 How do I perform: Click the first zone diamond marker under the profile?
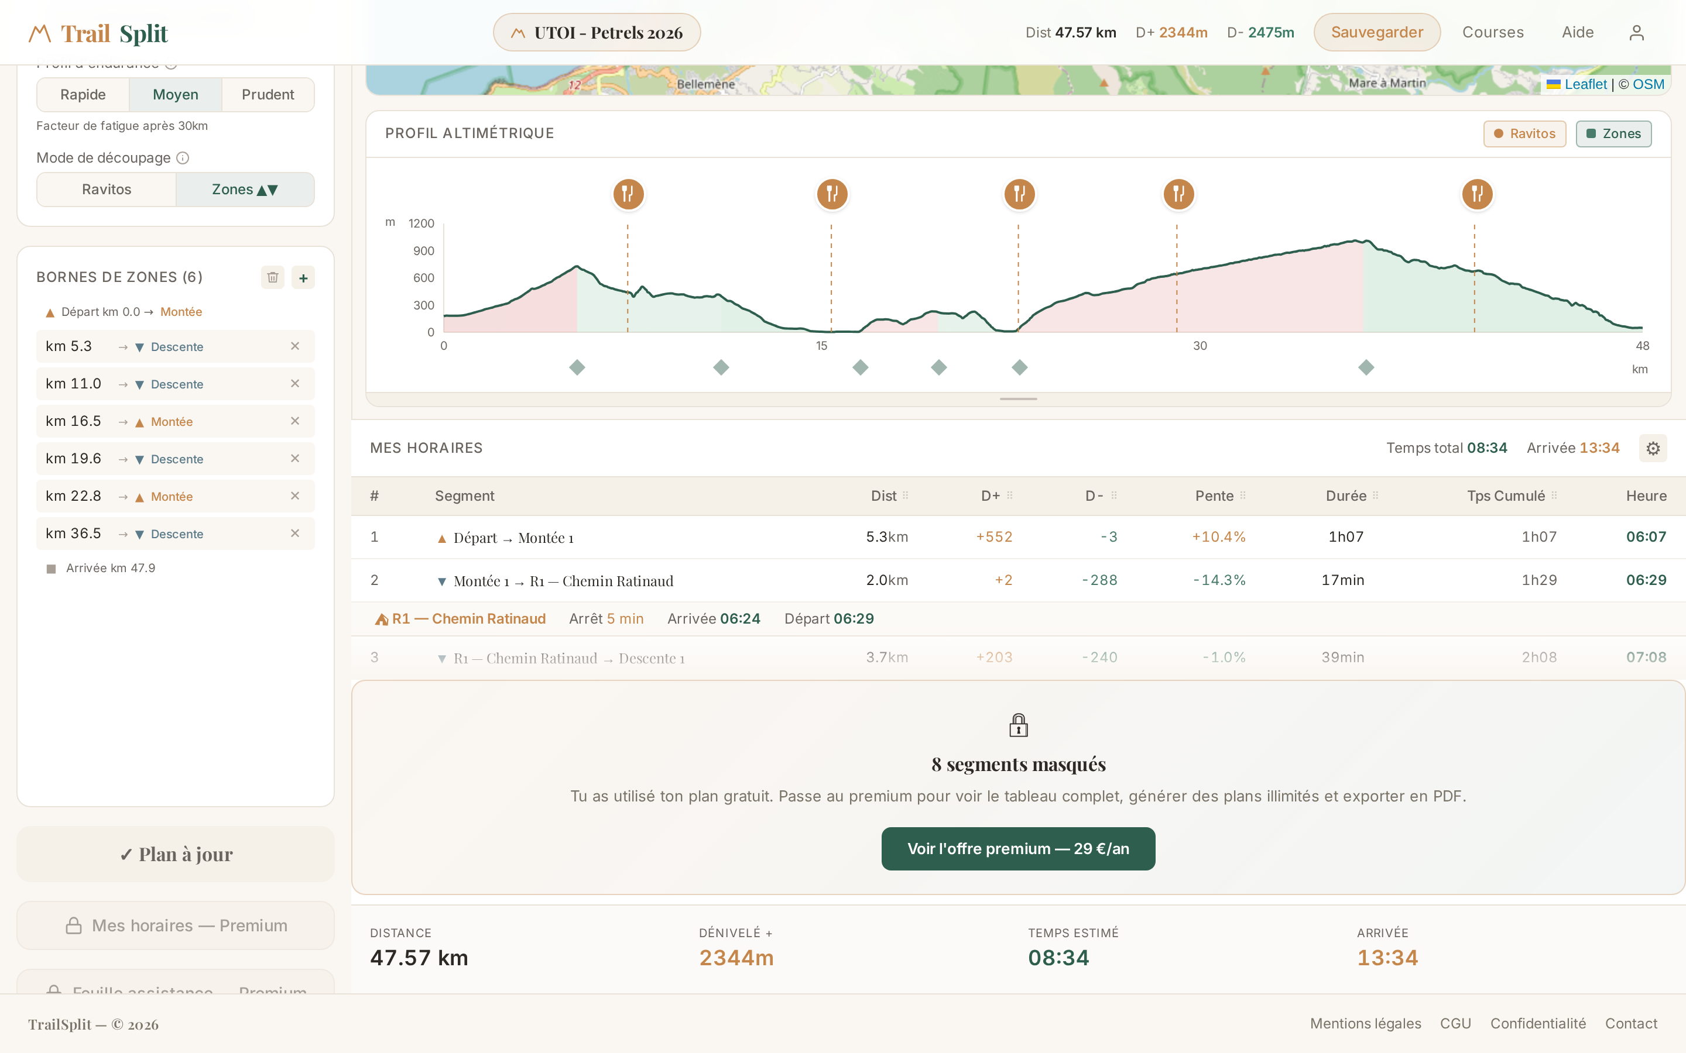click(577, 367)
